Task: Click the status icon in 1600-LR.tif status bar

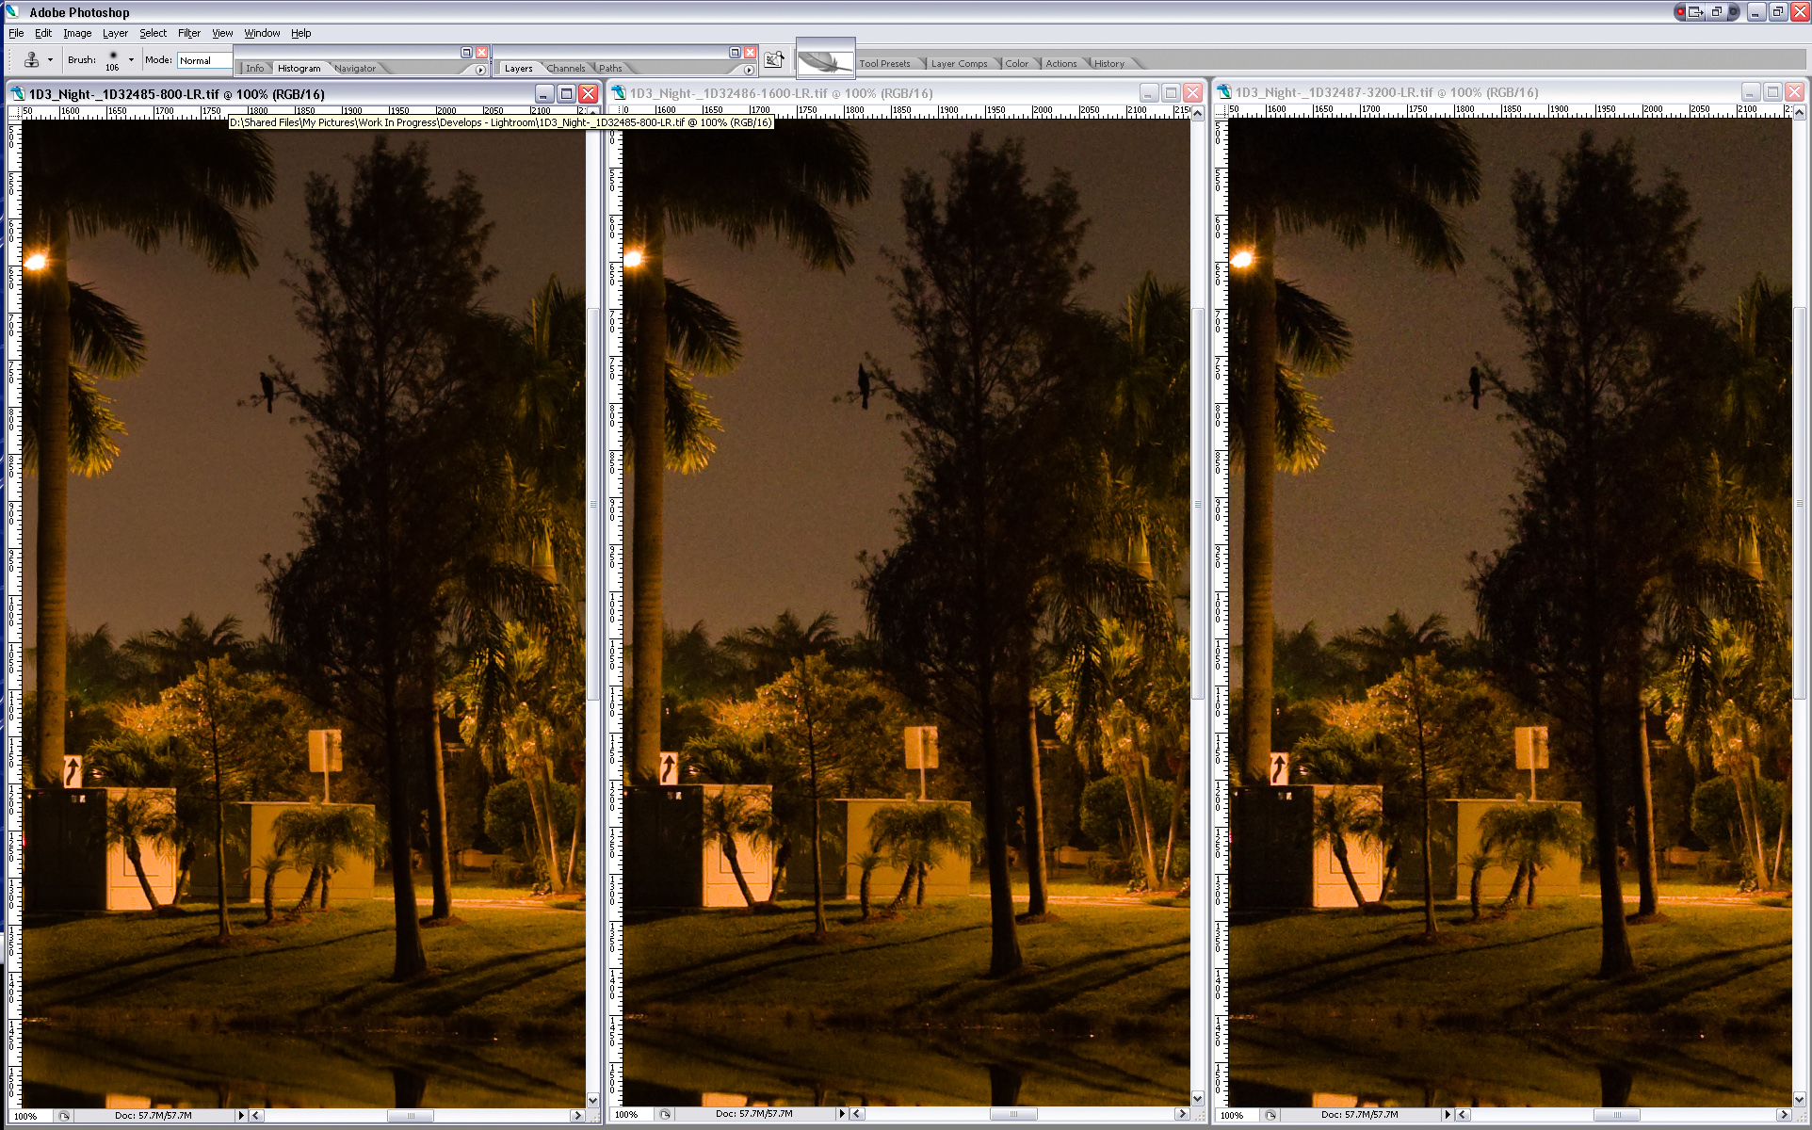Action: pos(665,1114)
